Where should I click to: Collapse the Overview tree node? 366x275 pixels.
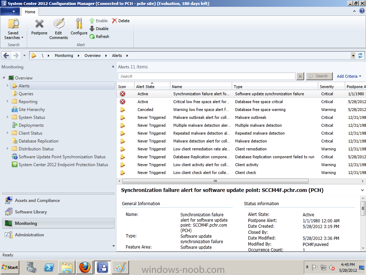pos(4,77)
